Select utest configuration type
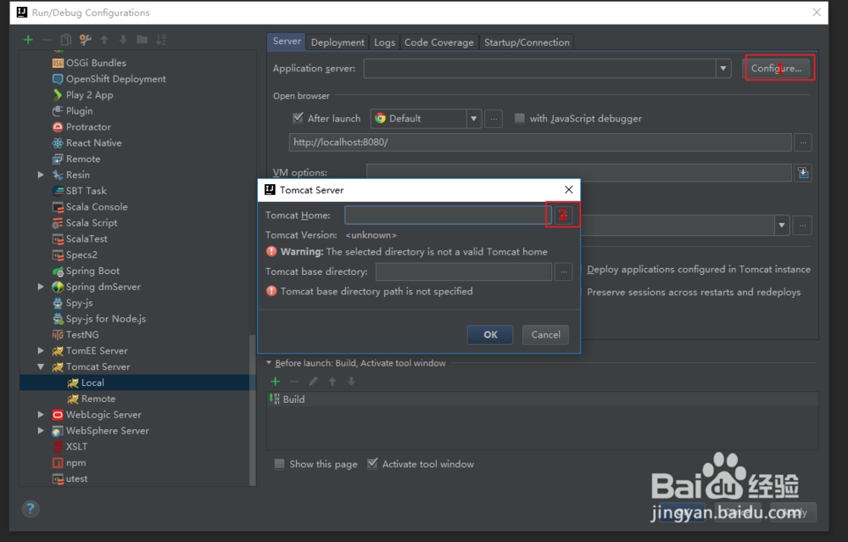 click(70, 478)
